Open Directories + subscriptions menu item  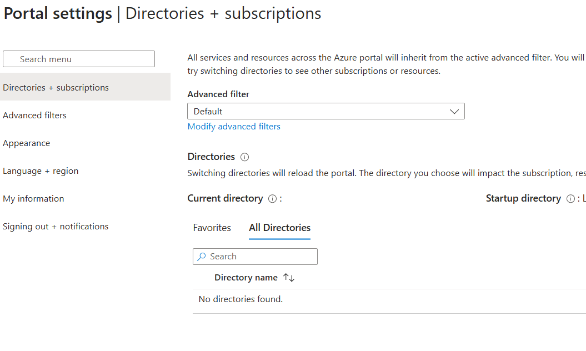point(85,87)
